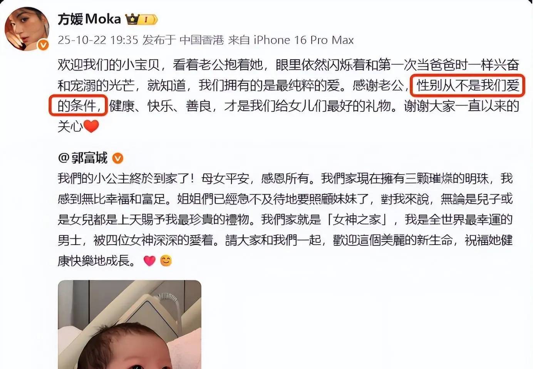Open the @郭富城 mention link

83,158
